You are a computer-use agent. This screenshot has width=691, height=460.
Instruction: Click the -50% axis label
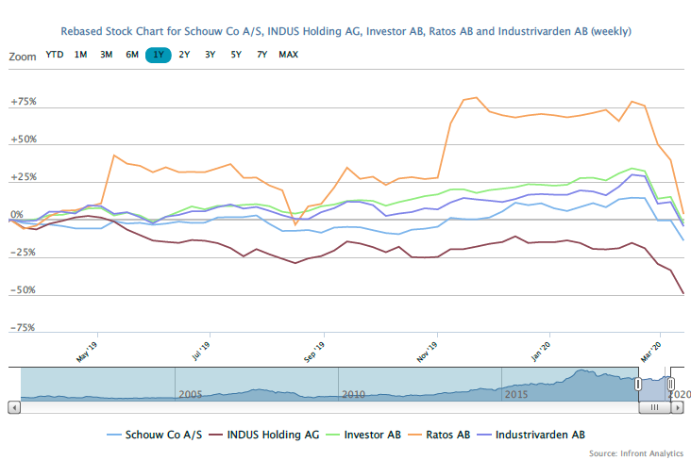coord(23,290)
